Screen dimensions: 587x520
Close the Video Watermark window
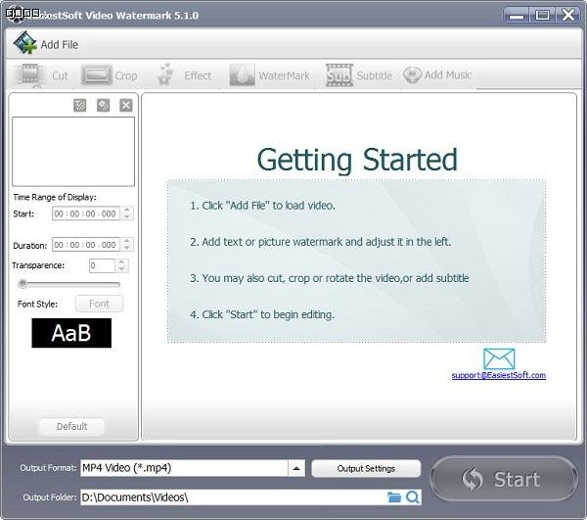(x=568, y=16)
